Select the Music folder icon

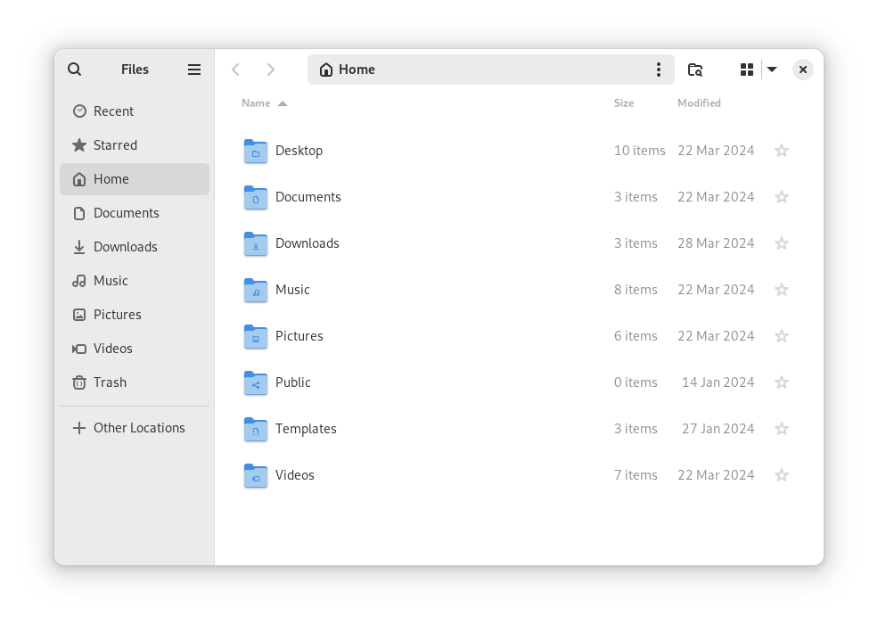(256, 291)
